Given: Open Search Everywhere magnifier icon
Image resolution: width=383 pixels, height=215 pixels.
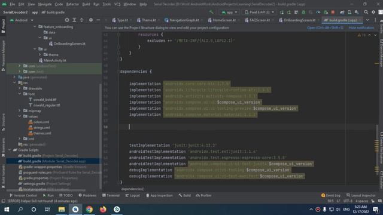Looking at the screenshot, I should point(366,12).
